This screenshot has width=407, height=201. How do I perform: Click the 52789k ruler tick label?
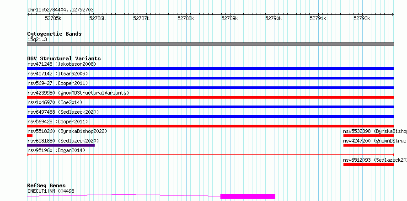coord(230,18)
